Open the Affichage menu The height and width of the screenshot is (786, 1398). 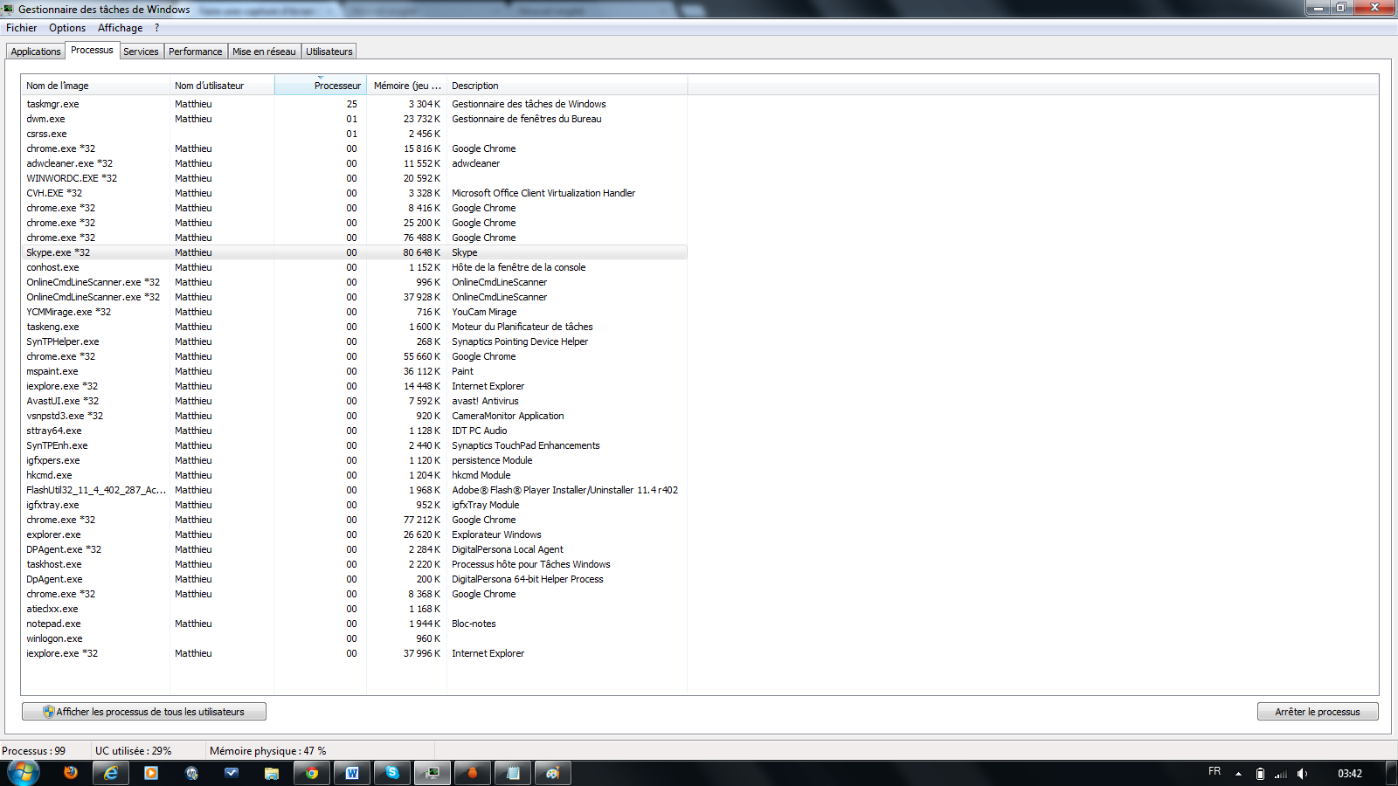[x=120, y=28]
